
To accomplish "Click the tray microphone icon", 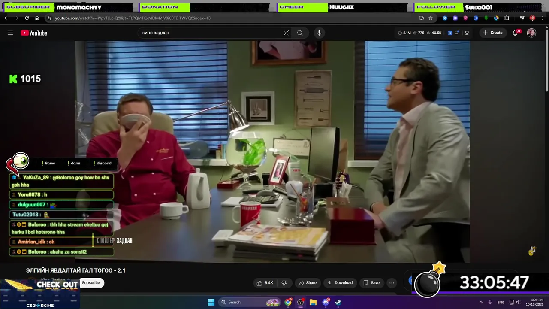I will tap(490, 302).
